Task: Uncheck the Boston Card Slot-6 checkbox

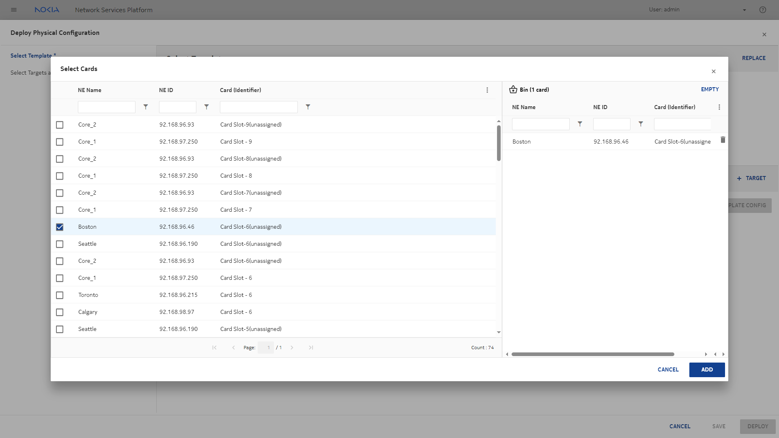Action: coord(60,227)
